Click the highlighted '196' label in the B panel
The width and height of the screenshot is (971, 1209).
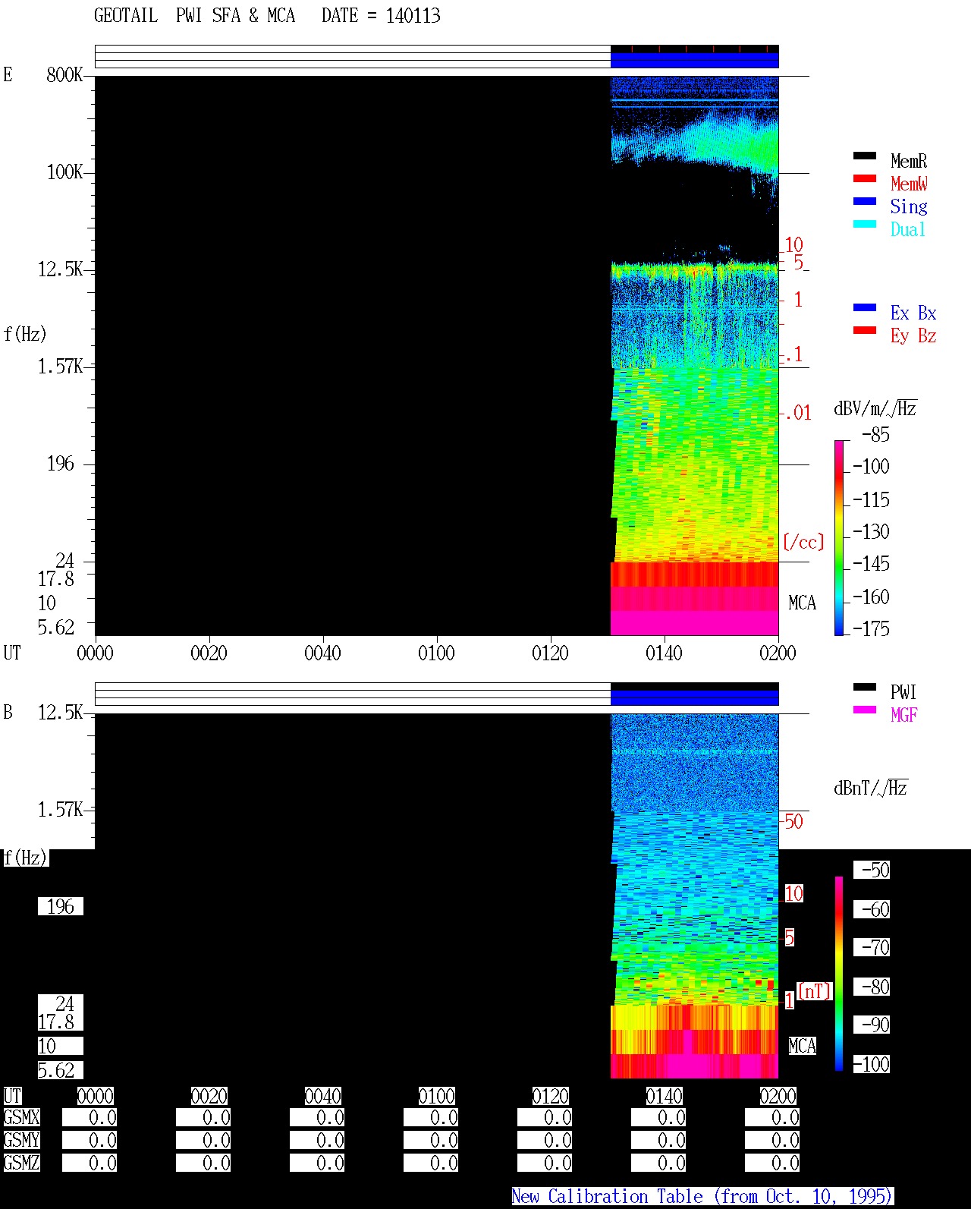(61, 907)
